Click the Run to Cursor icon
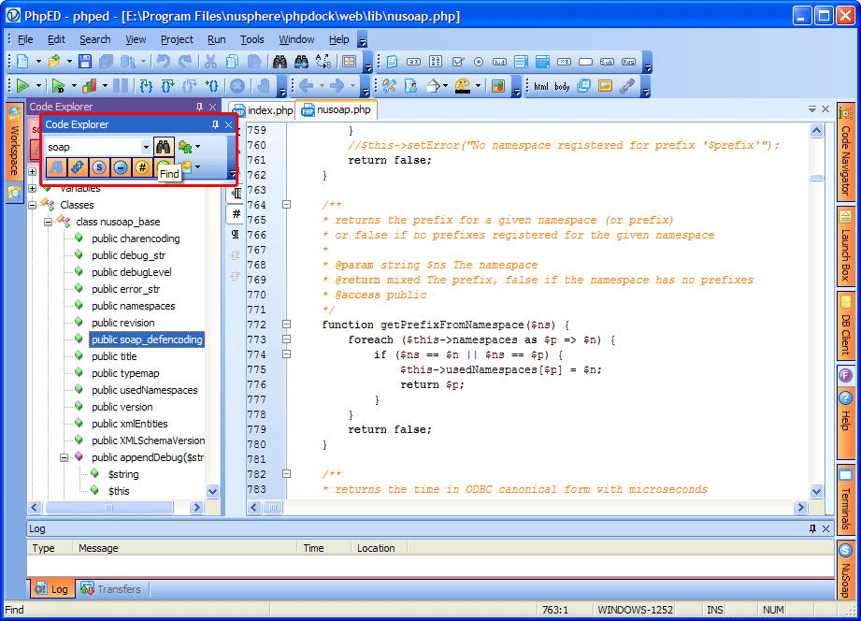 (x=211, y=86)
